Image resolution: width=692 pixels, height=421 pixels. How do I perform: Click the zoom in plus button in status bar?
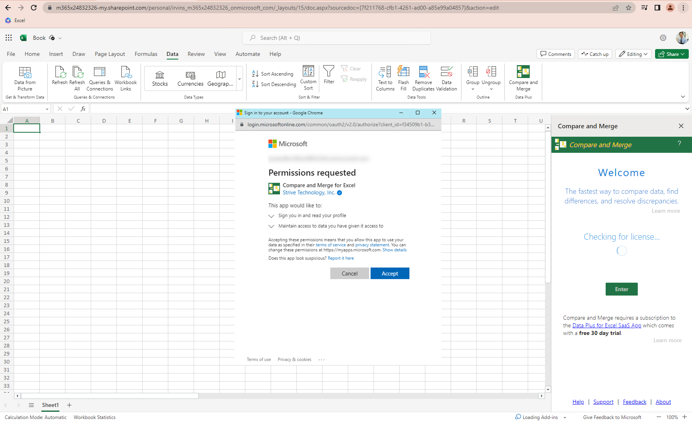[684, 417]
